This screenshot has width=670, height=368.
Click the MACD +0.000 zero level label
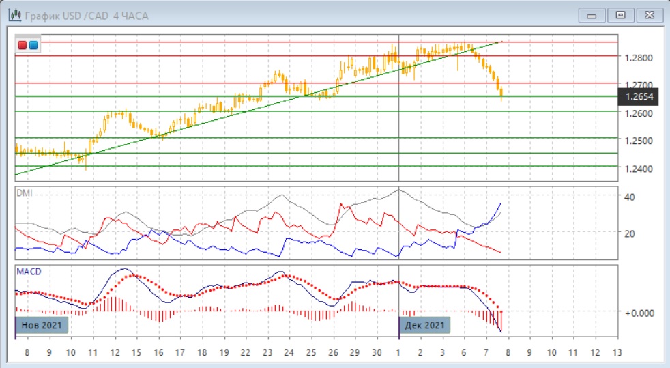coord(638,313)
